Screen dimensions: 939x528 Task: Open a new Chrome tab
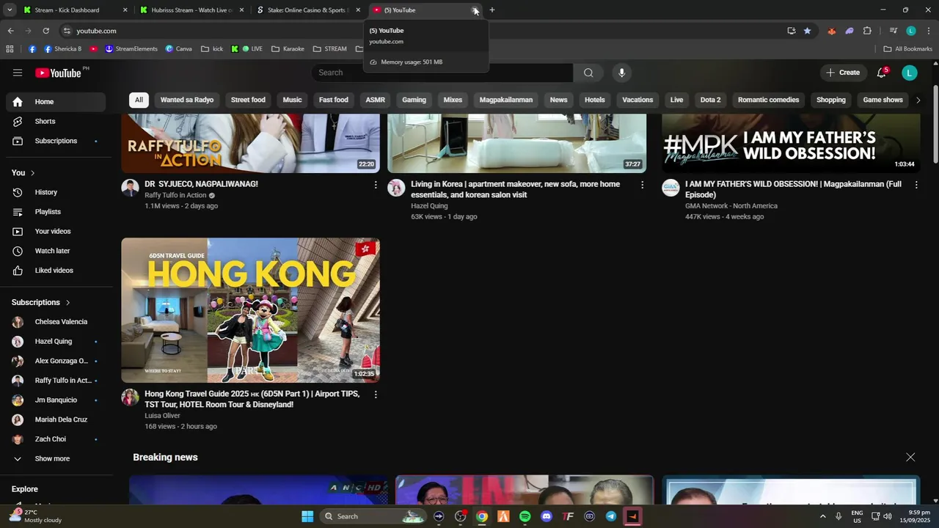[x=492, y=10]
